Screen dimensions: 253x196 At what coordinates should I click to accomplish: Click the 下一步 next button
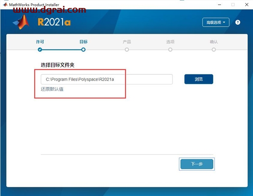[196, 164]
